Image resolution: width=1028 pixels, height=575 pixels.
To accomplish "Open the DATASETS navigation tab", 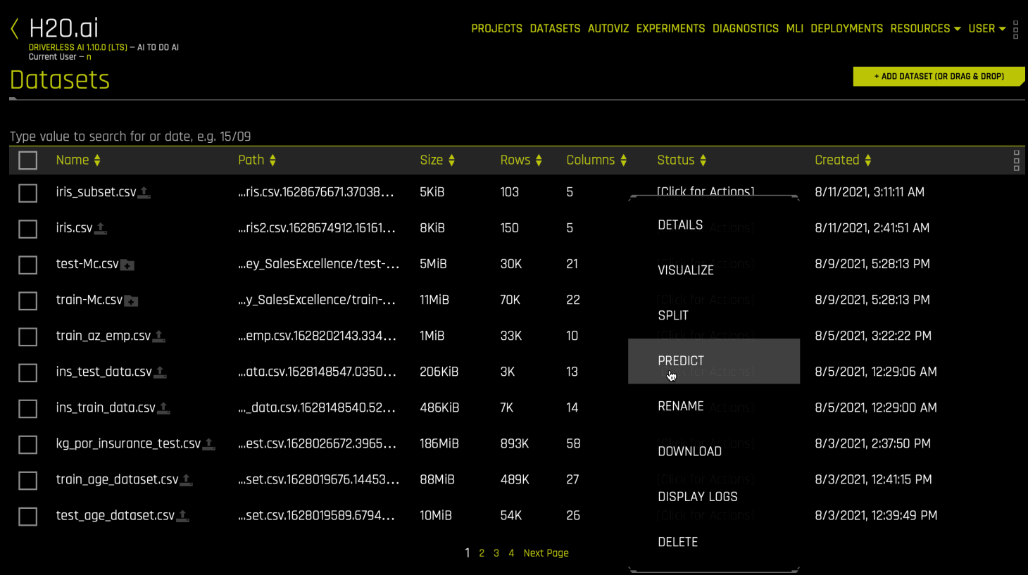I will [555, 29].
